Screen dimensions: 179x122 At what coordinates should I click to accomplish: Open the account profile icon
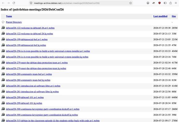coord(148,3)
